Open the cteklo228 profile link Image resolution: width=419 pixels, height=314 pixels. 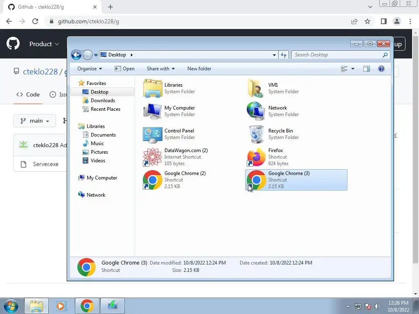click(40, 72)
